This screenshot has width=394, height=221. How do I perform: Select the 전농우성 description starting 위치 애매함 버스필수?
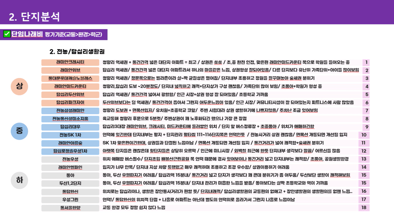pyautogui.click(x=225, y=159)
